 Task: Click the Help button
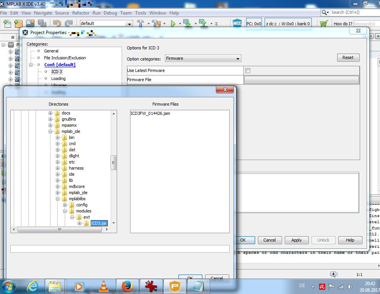[350, 240]
